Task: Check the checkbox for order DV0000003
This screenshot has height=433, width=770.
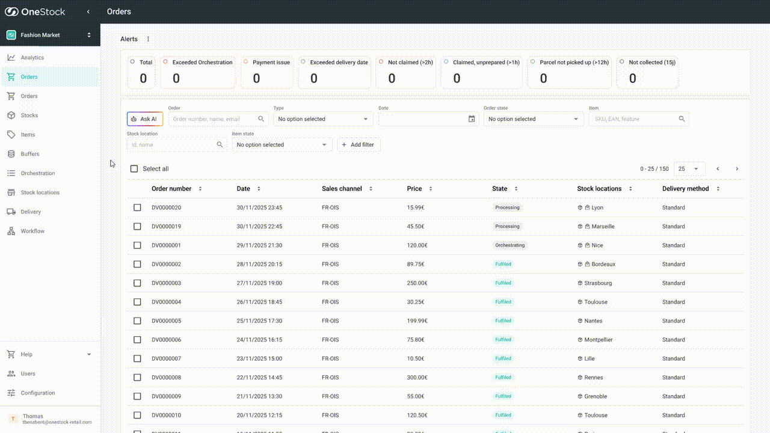Action: tap(137, 283)
